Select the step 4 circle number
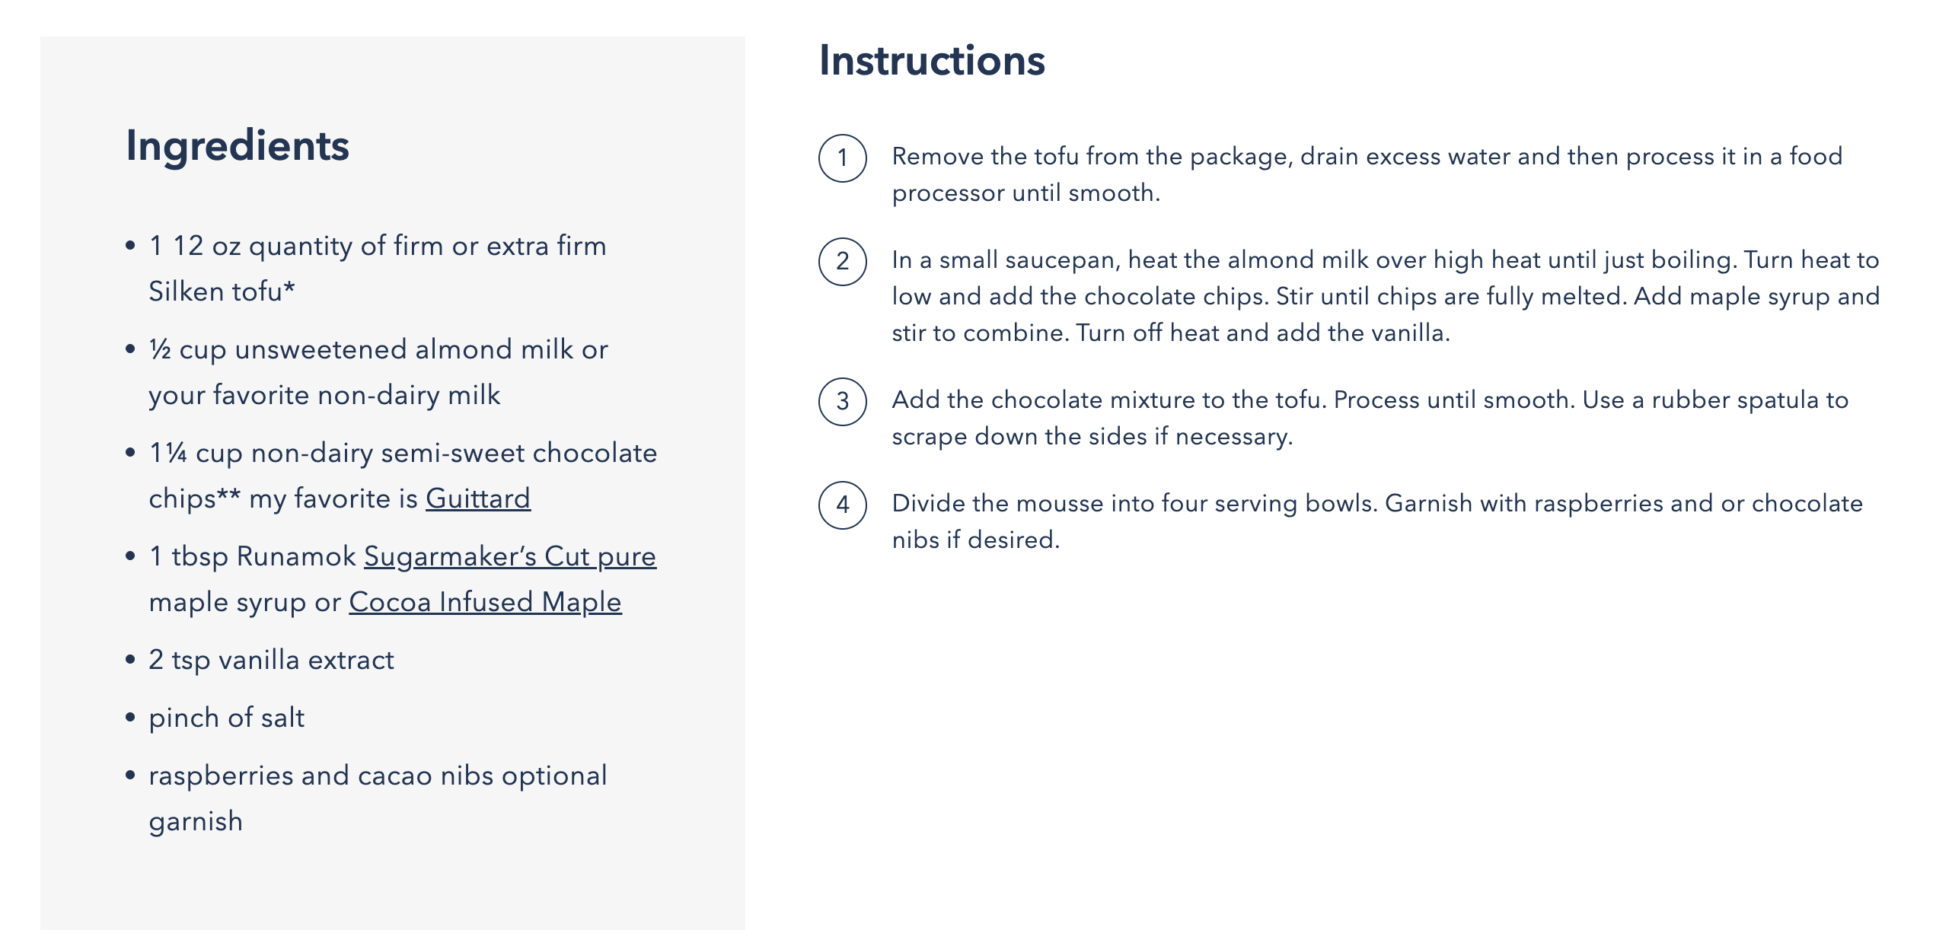 (x=842, y=505)
